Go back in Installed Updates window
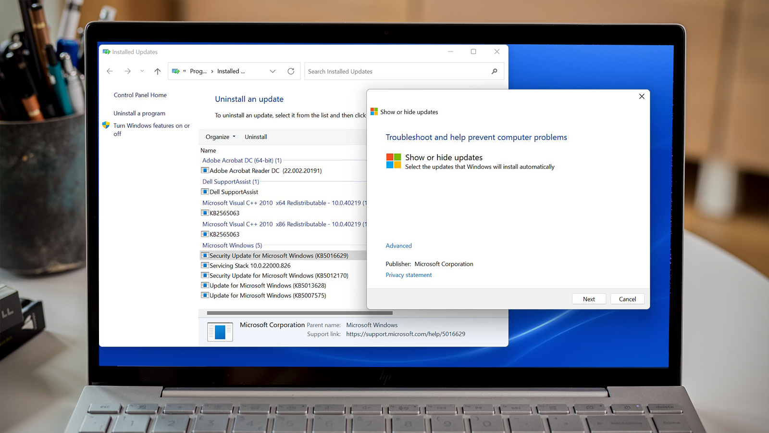Image resolution: width=769 pixels, height=433 pixels. pyautogui.click(x=110, y=71)
